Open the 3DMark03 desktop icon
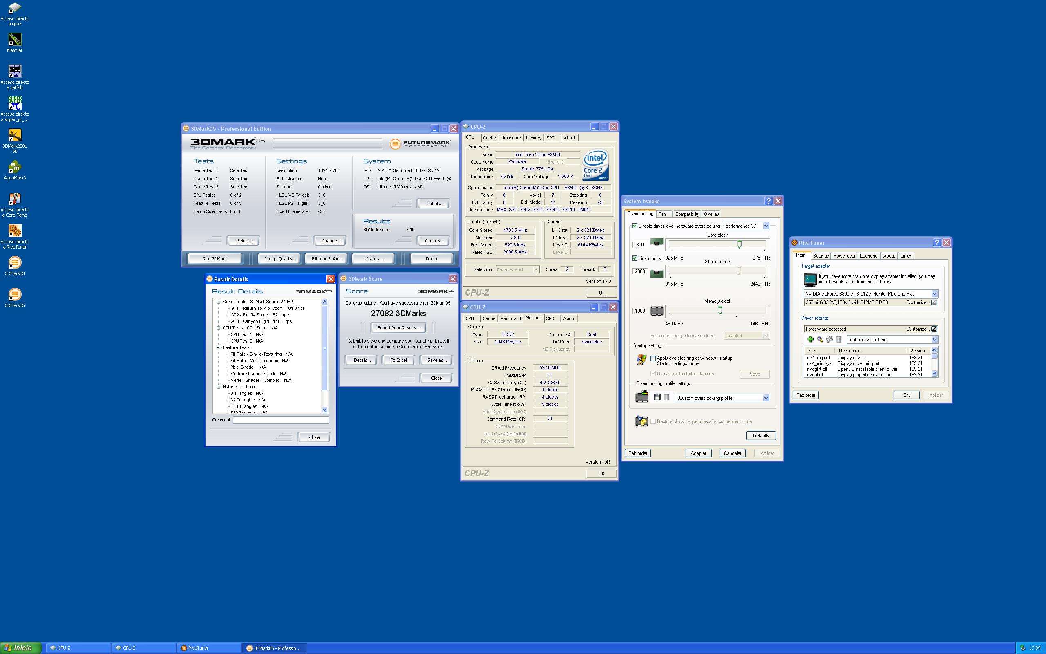1046x654 pixels. 15,266
